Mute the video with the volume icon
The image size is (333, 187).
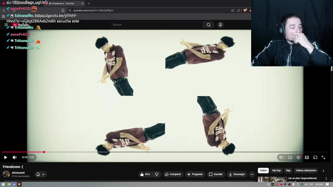click(15, 157)
